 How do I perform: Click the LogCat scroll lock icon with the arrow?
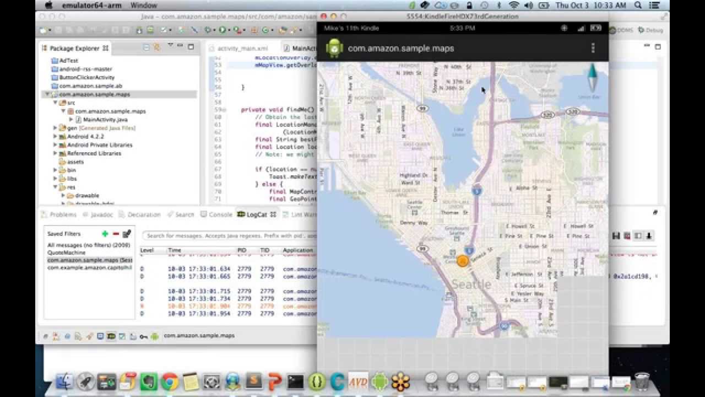click(x=649, y=236)
